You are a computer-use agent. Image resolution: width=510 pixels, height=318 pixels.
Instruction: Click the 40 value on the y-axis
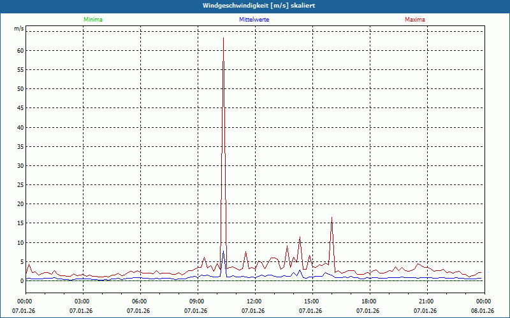(20, 128)
